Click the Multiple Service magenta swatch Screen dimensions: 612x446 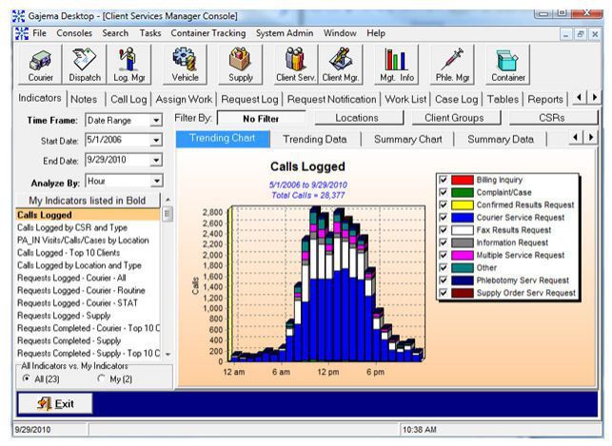pyautogui.click(x=463, y=255)
